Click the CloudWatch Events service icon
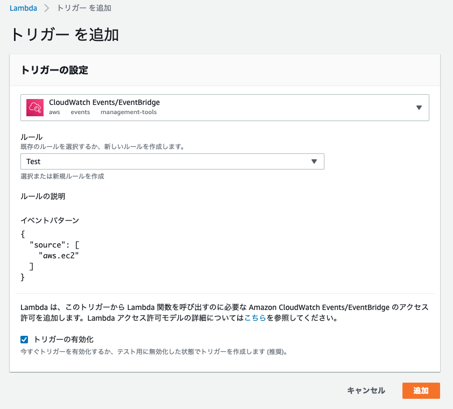This screenshot has width=453, height=409. click(34, 108)
